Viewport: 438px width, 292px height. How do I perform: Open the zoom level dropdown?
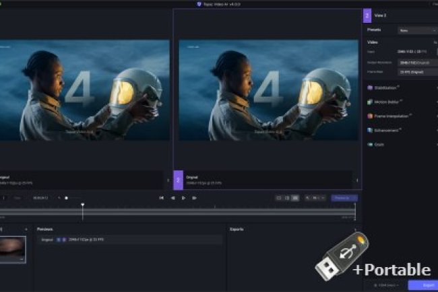click(x=318, y=198)
